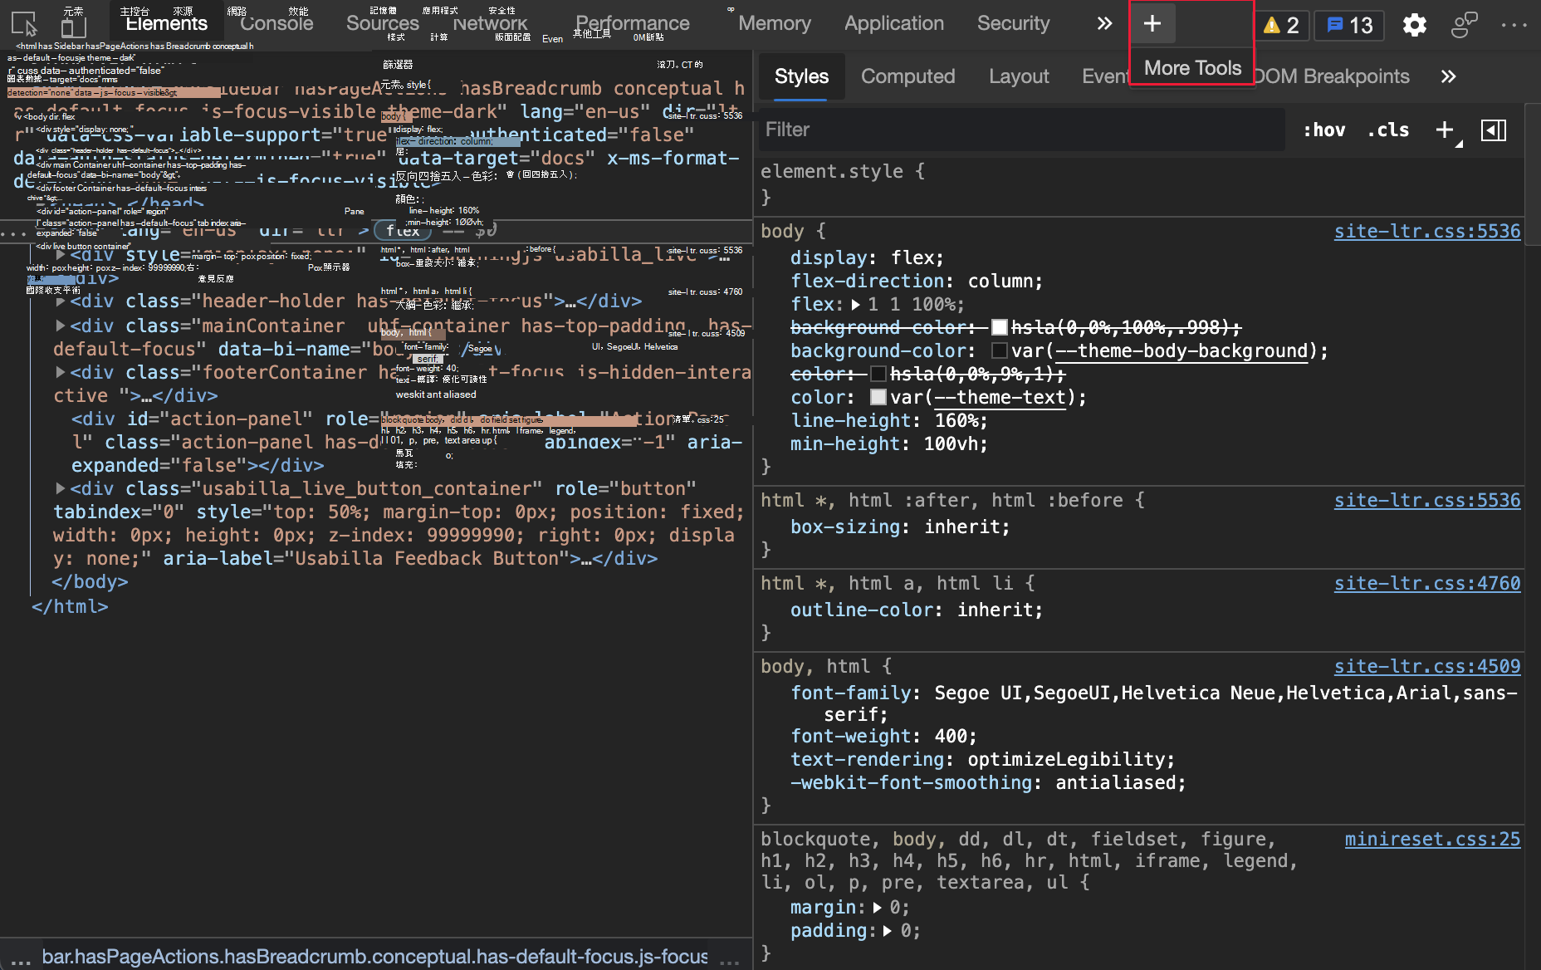Expand the flex shorthand property arrow
This screenshot has width=1541, height=970.
(856, 304)
